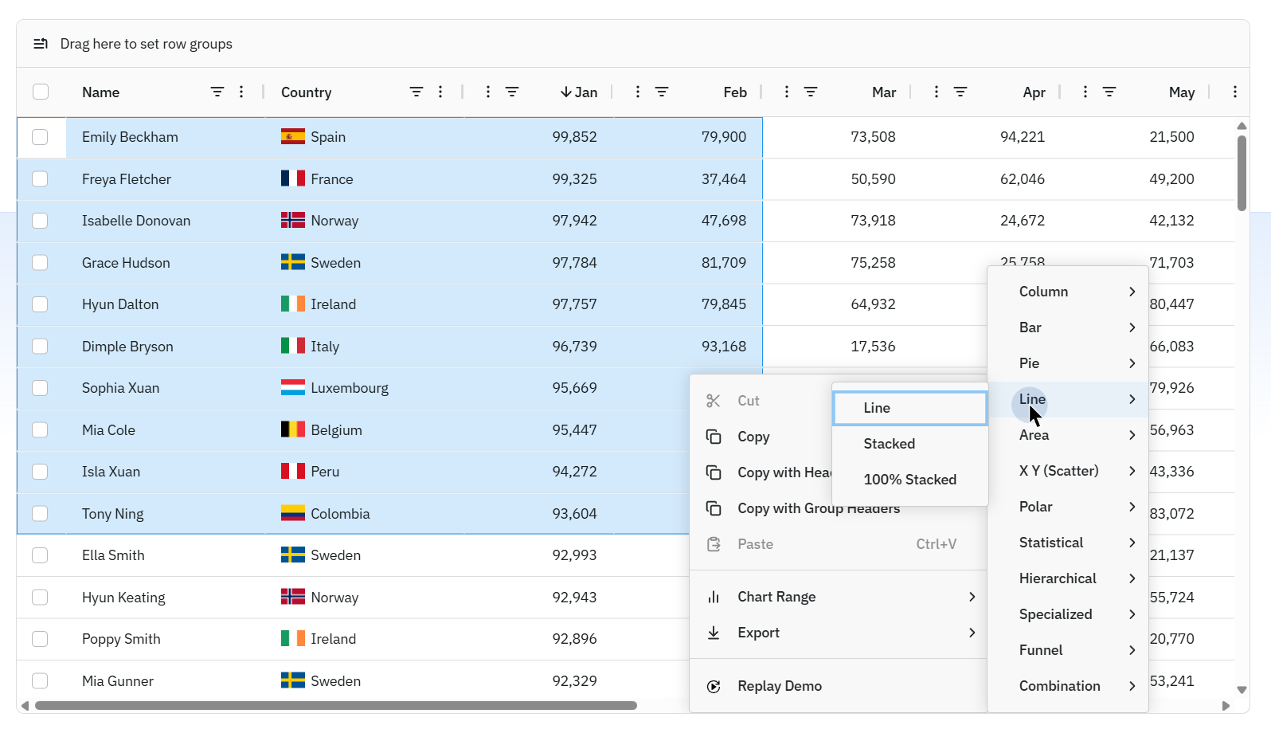This screenshot has width=1271, height=733.
Task: Open the Country column three-dot menu
Action: tap(440, 92)
